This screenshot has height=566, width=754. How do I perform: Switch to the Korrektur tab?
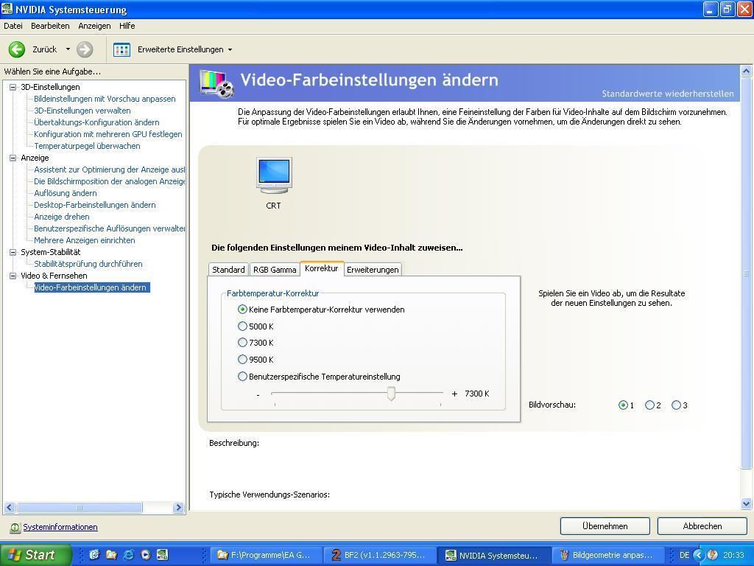click(321, 268)
